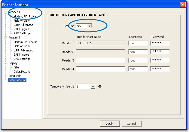189x132 pixels.
Task: Click the Reader 1 username field
Action: click(138, 43)
